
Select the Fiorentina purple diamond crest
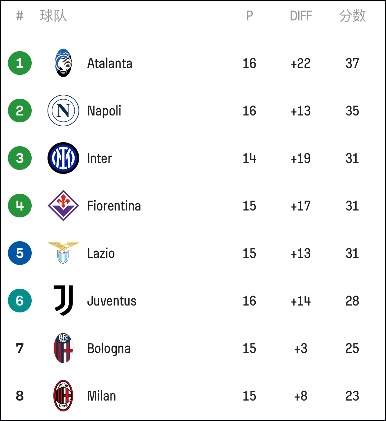click(63, 206)
